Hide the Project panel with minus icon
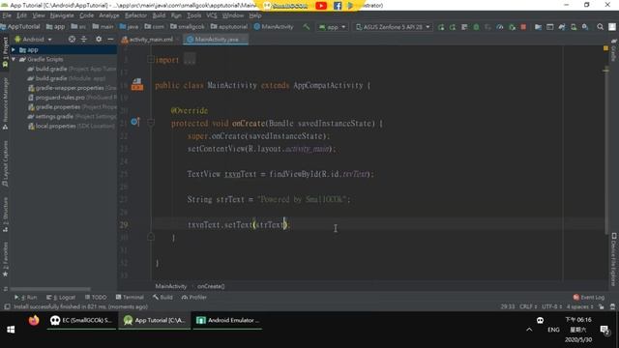Screen dimensions: 619x348 coord(110,39)
